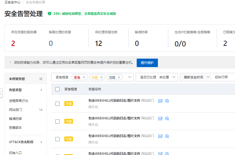Click the chart icon in third alert row
The image size is (235, 155).
160,136
